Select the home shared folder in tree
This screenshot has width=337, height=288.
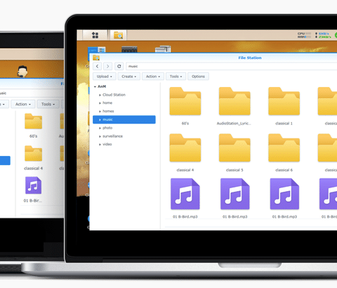[107, 103]
